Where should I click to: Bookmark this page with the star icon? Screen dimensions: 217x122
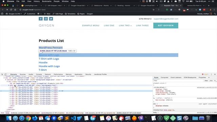[x=154, y=10]
